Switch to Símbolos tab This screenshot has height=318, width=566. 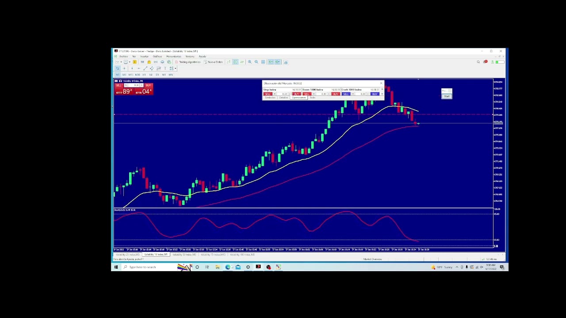click(270, 98)
